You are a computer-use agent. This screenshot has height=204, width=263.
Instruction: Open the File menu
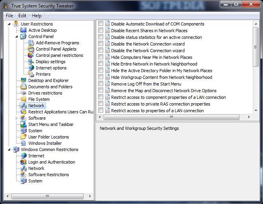[x=9, y=16]
